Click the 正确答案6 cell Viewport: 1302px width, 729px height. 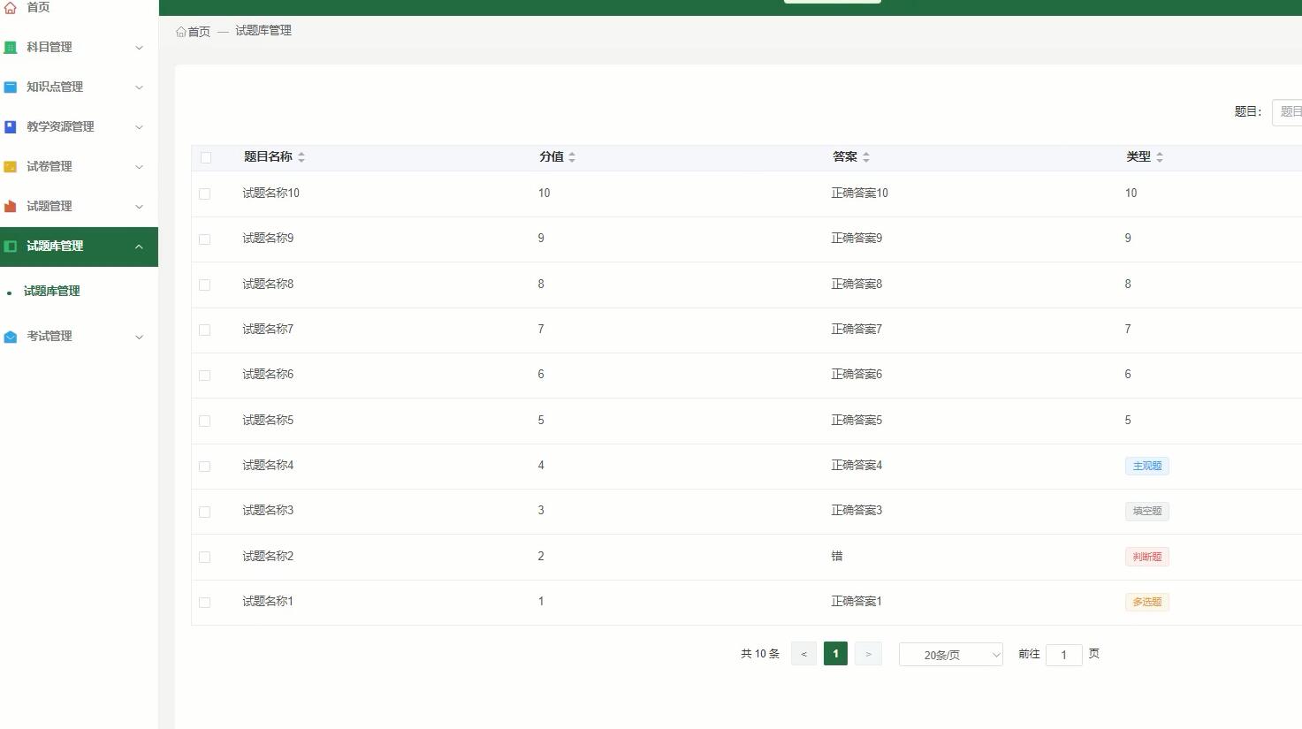click(x=857, y=375)
